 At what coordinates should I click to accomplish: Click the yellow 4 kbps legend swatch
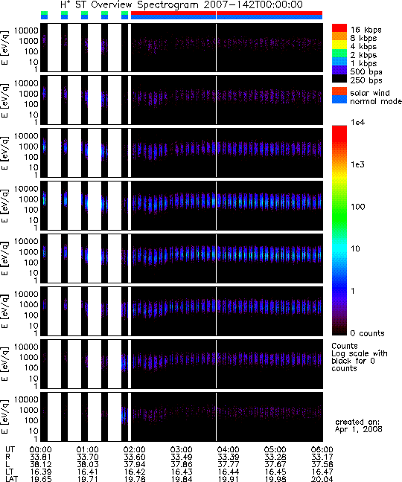339,45
